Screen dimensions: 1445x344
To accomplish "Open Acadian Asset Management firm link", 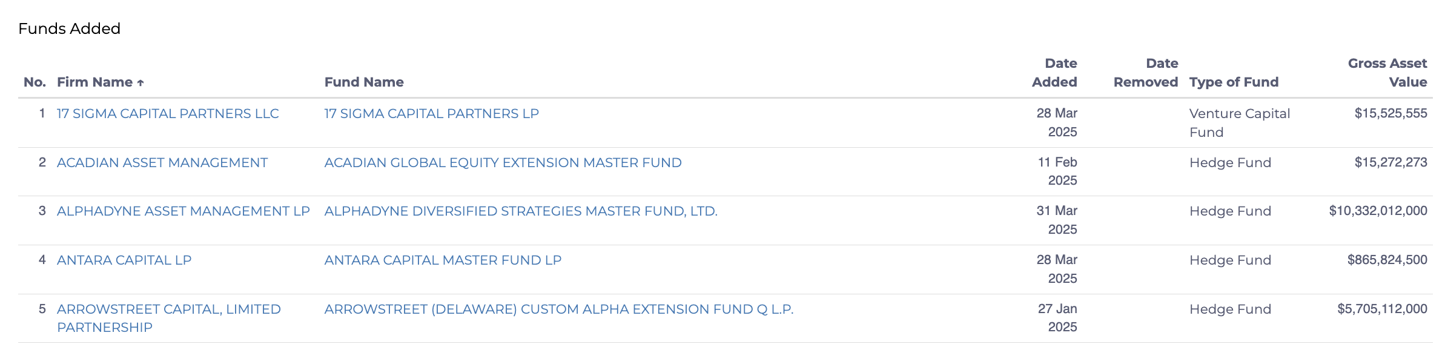I will click(x=162, y=163).
